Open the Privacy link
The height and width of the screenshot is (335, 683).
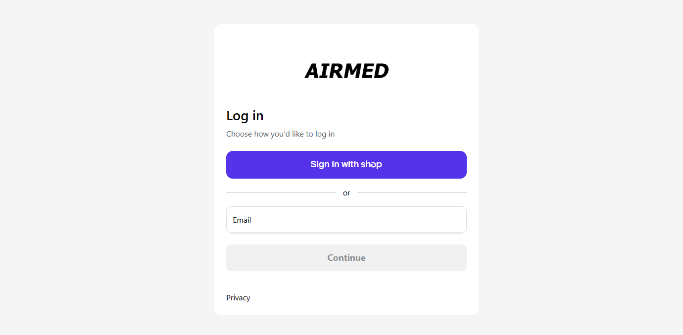click(238, 297)
